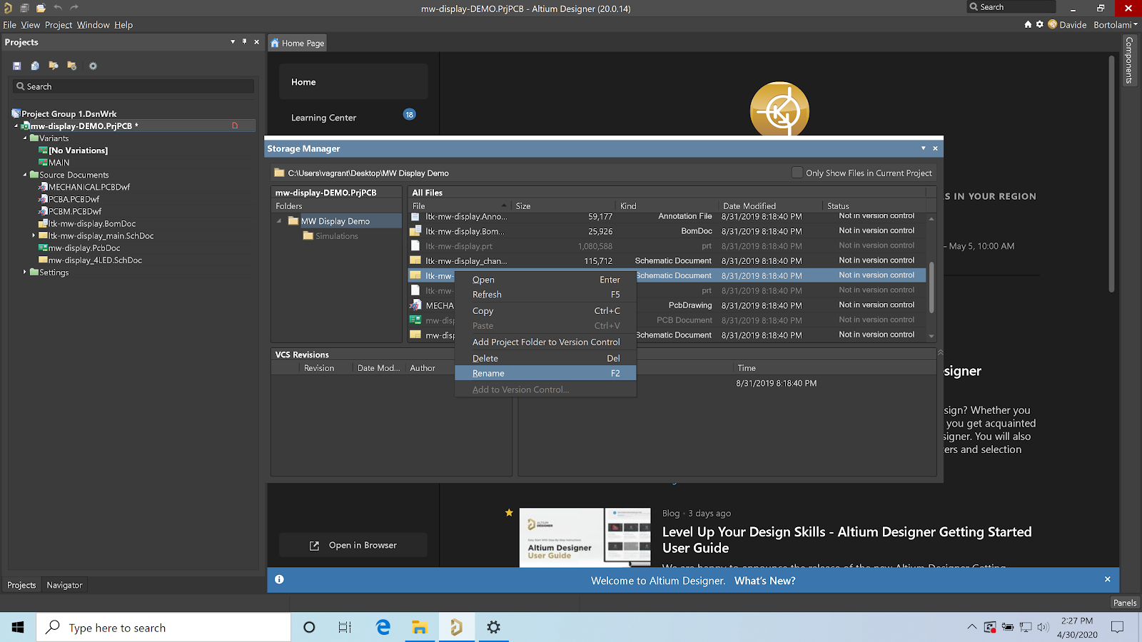Screen dimensions: 1142x642
Task: Click the Compile document icon in Projects toolbar
Action: coord(35,66)
